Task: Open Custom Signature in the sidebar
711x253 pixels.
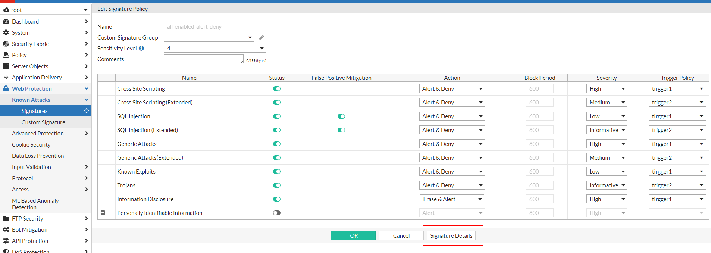Action: click(x=43, y=122)
